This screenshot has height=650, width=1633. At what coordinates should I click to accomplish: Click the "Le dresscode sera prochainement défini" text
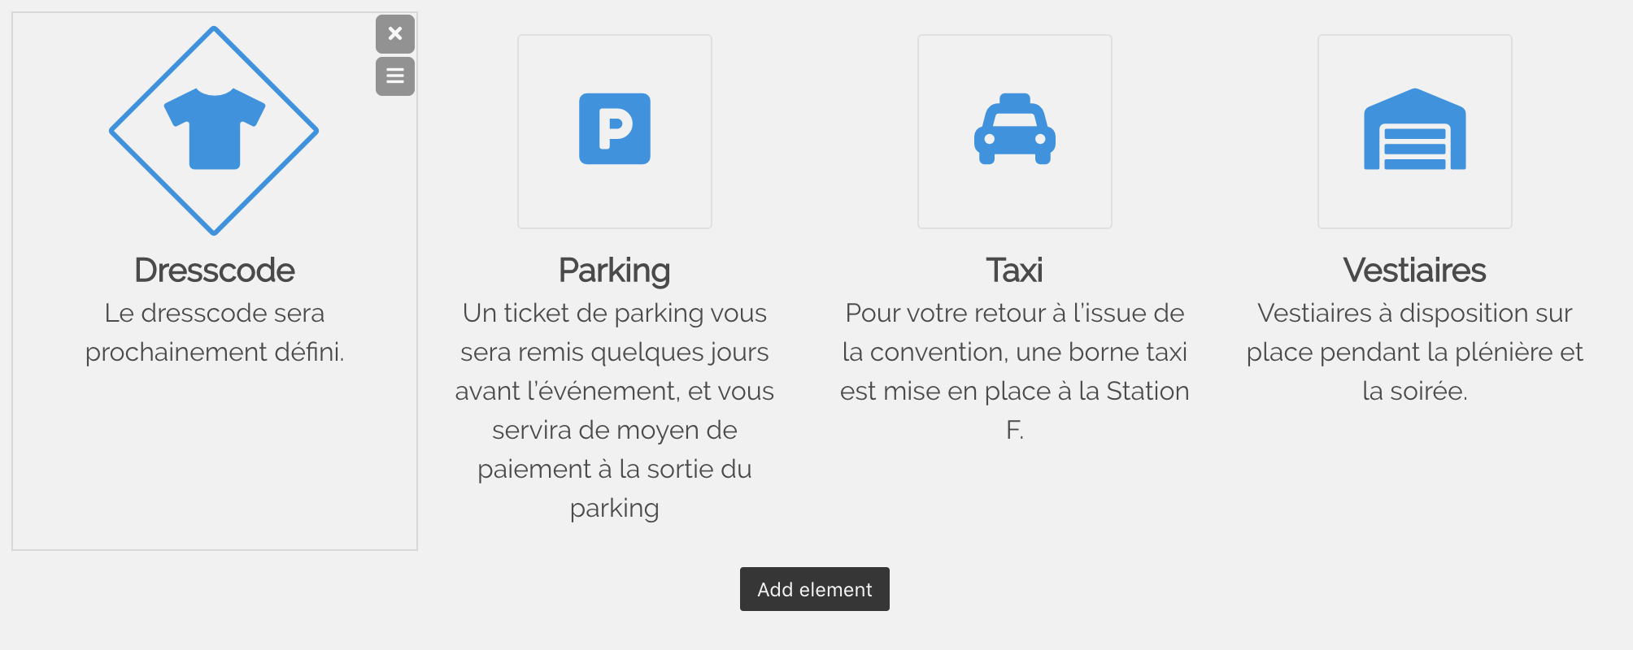pyautogui.click(x=215, y=332)
